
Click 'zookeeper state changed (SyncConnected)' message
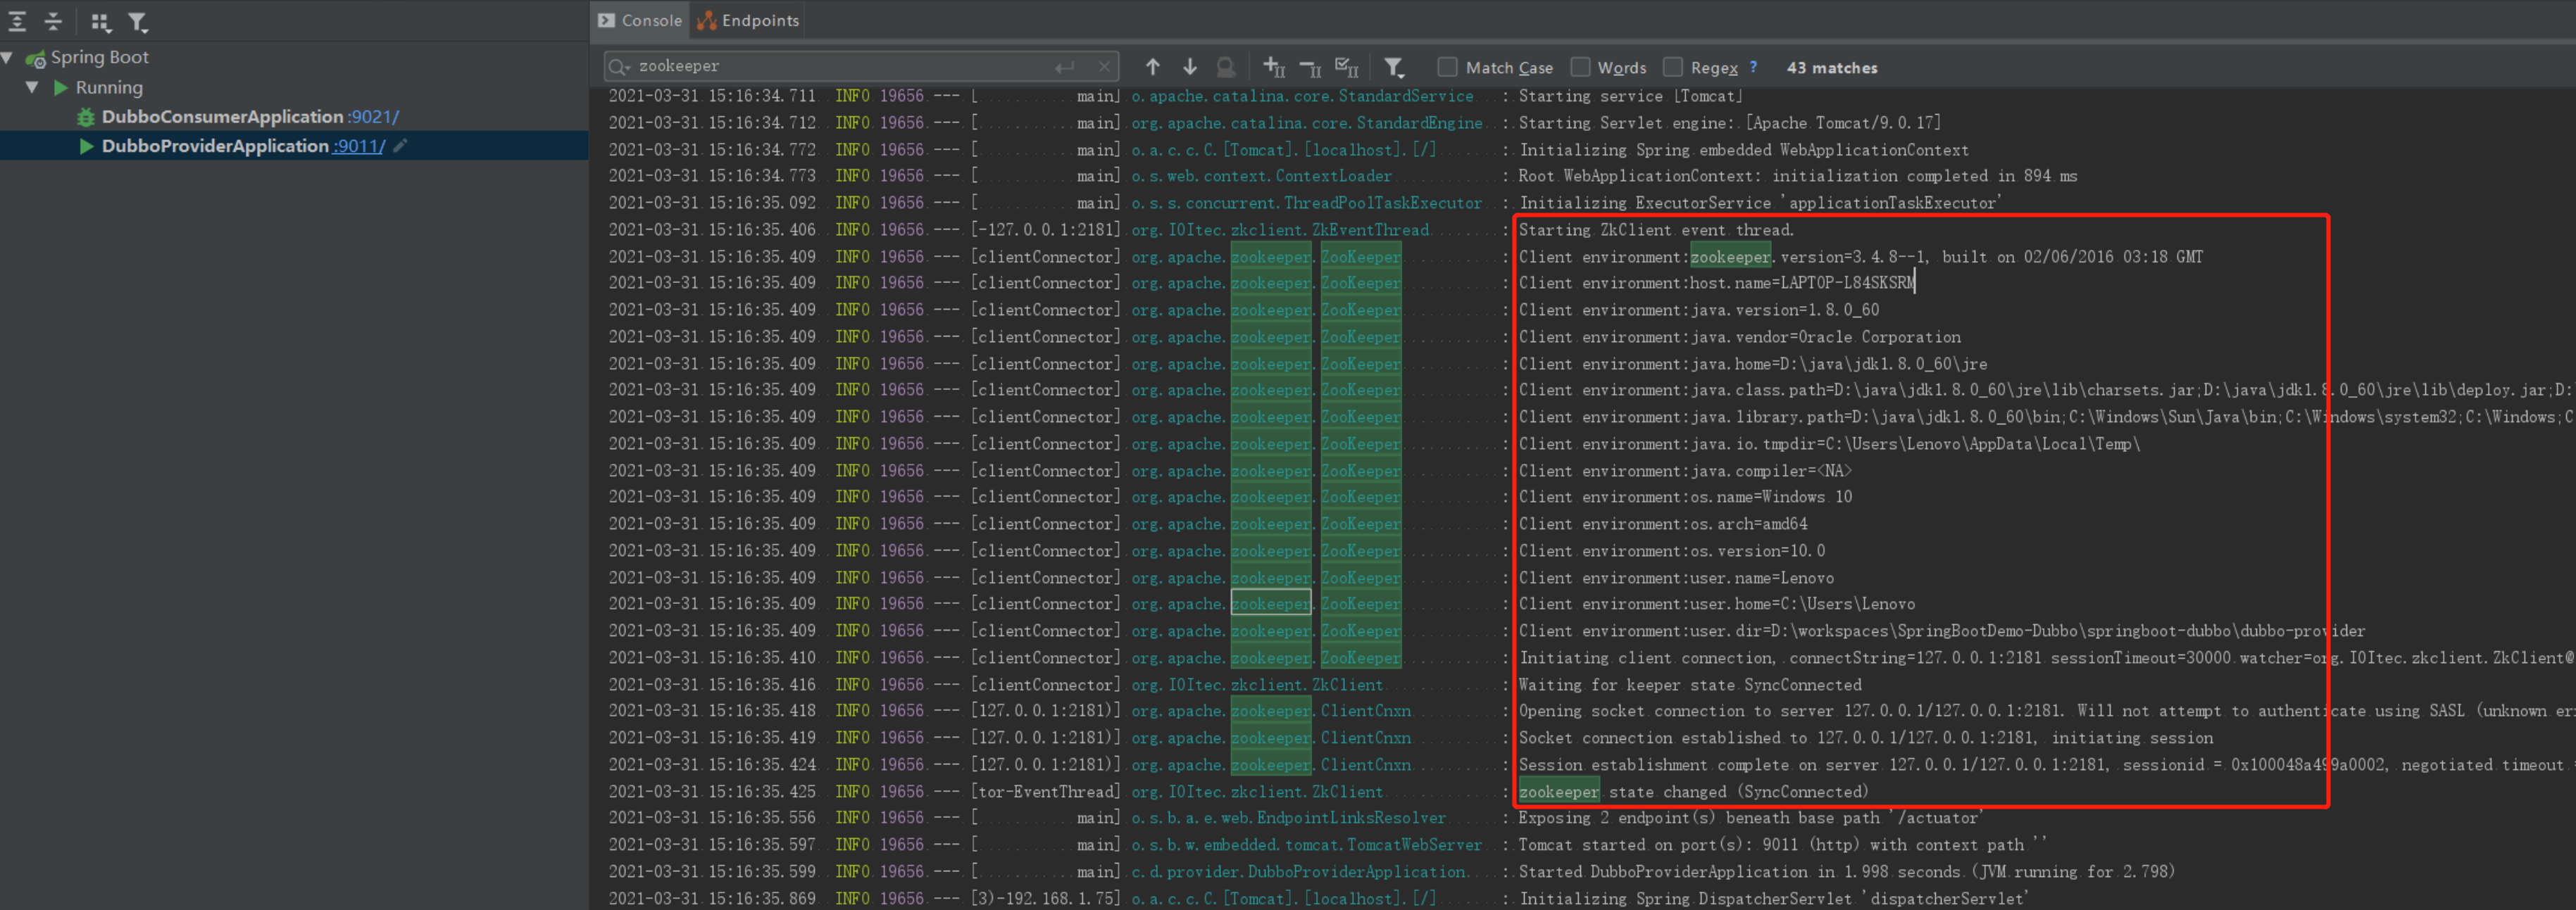(x=1693, y=791)
